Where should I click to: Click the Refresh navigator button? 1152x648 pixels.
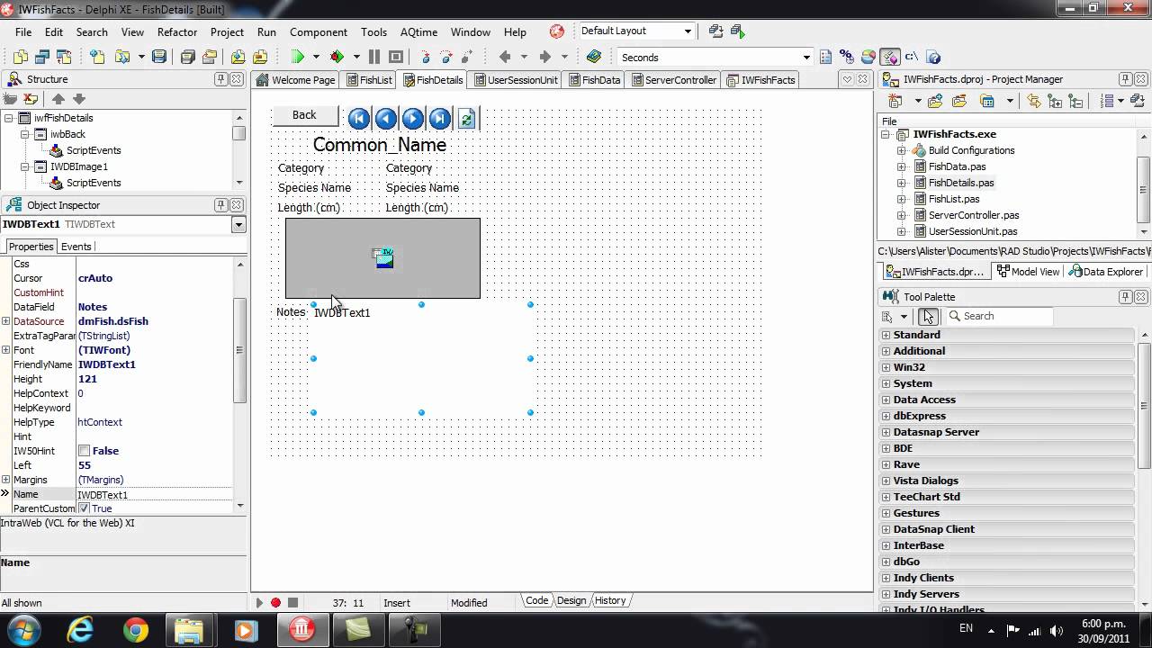(466, 118)
